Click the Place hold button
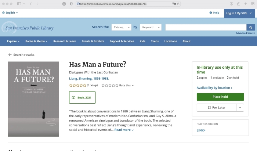Screen dimensions: 257x151 tap(220, 97)
